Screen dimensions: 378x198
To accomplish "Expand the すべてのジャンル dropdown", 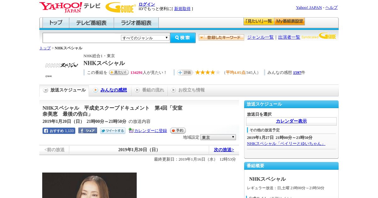I will pos(145,38).
